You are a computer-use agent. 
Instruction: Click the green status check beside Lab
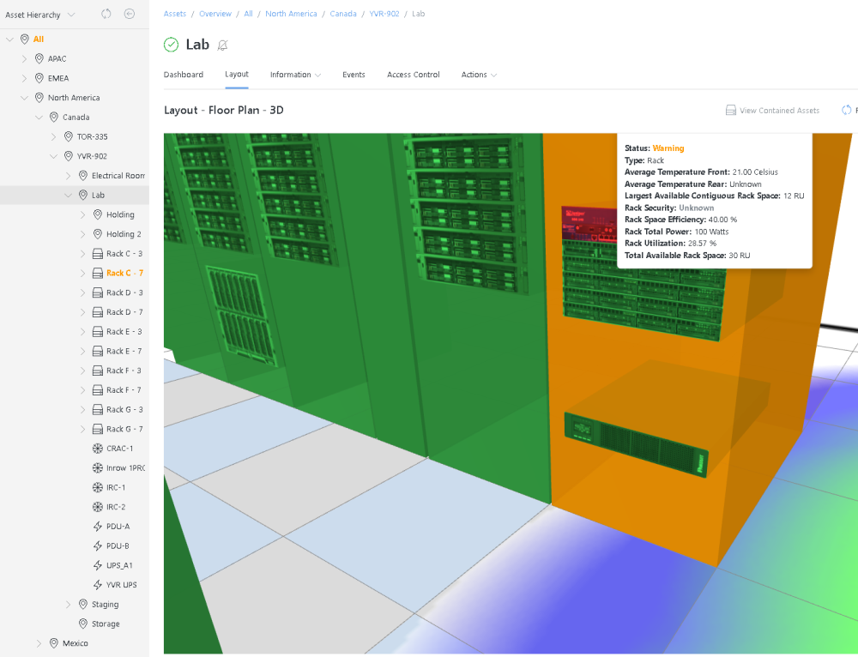coord(171,44)
